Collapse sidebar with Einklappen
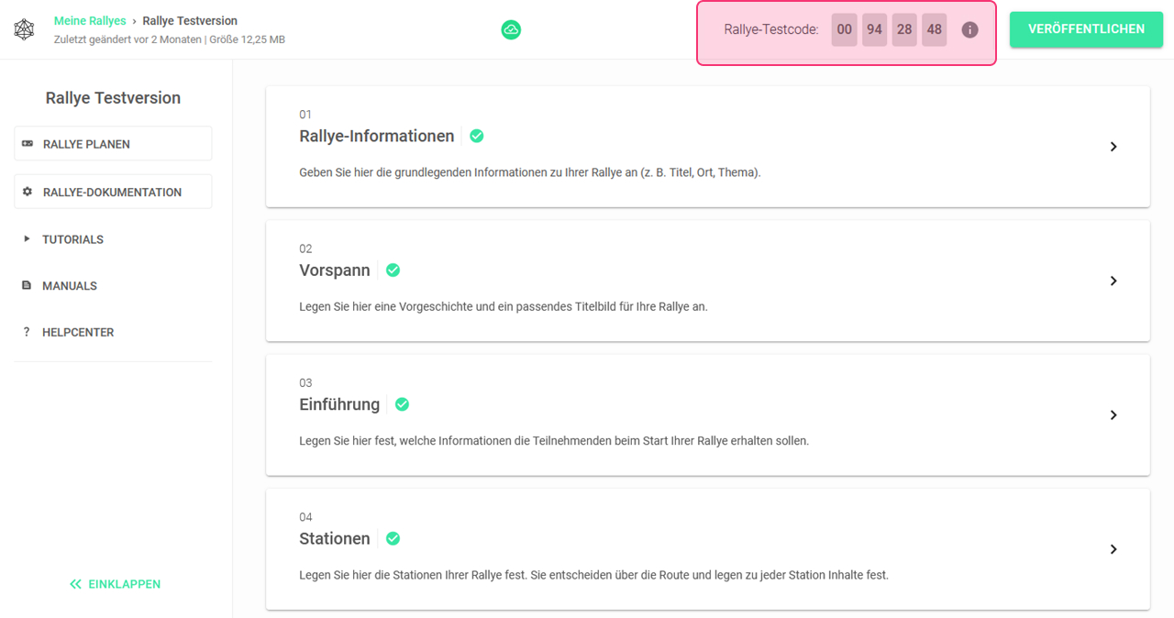This screenshot has width=1174, height=618. click(x=115, y=584)
